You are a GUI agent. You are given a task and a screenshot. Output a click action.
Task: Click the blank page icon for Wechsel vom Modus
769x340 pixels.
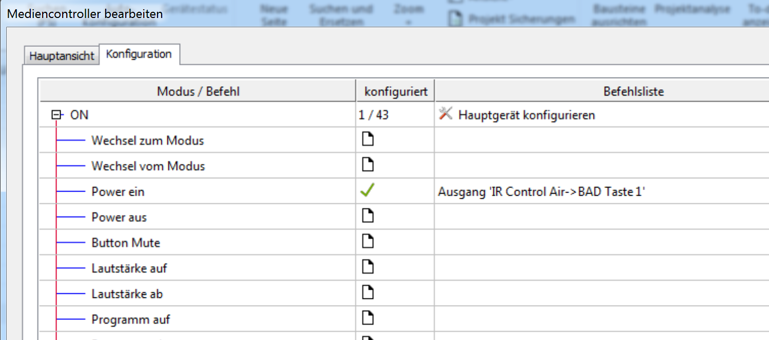coord(368,165)
